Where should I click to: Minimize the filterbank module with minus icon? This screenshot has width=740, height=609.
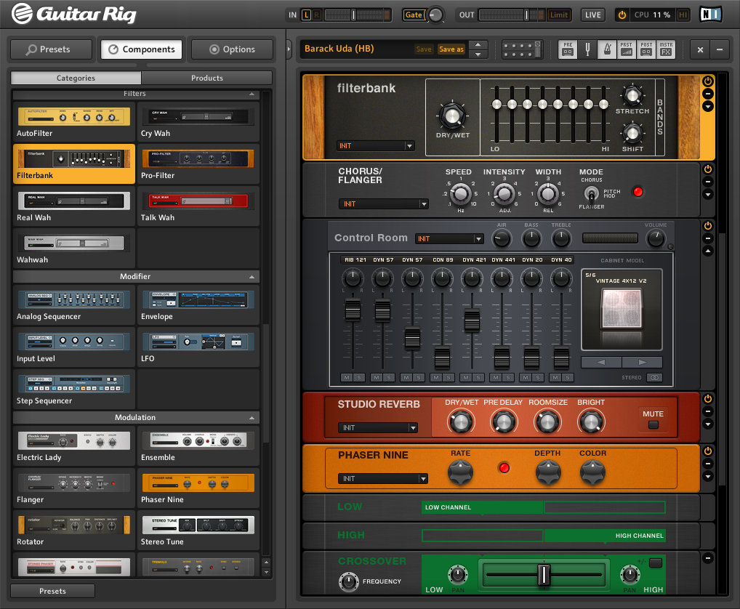[x=707, y=94]
